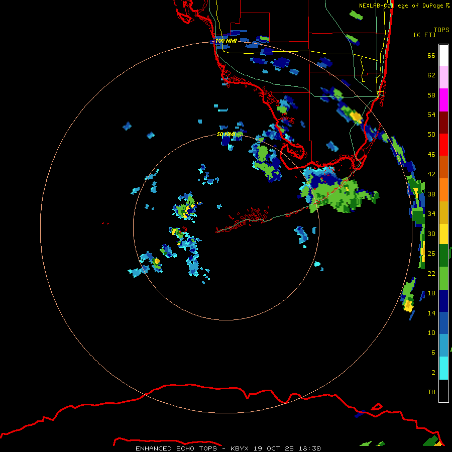The image size is (452, 452).
Task: Click the 10 value on legend scale
Action: [431, 332]
